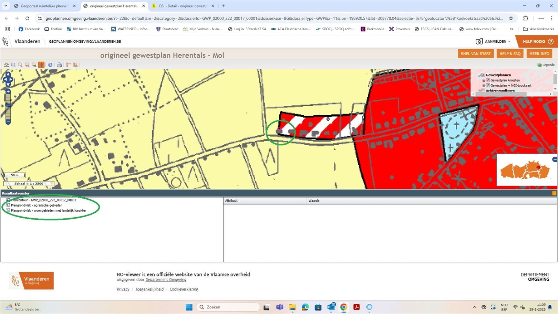
Task: Expand the Gewestplan Arresten node
Action: pos(484,80)
